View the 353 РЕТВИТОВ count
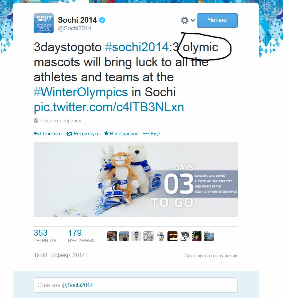This screenshot has height=298, width=283. click(45, 236)
